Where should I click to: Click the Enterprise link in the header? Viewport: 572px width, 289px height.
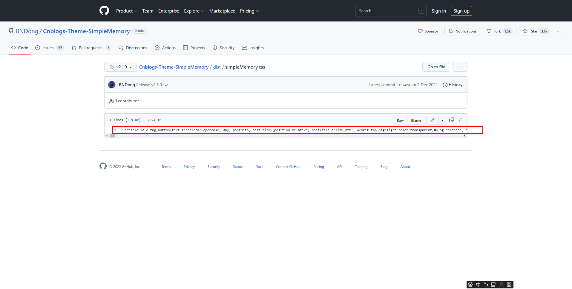coord(169,11)
